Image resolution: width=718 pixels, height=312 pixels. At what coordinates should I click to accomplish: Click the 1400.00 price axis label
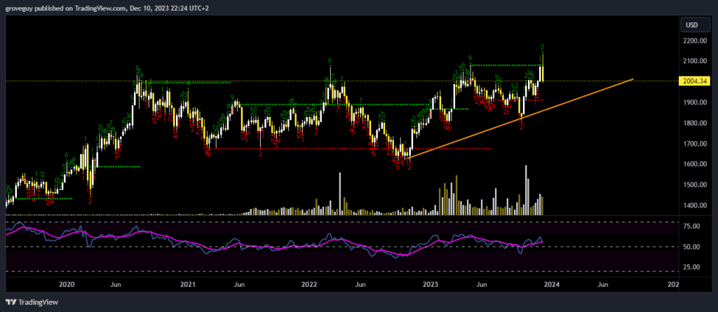[693, 205]
